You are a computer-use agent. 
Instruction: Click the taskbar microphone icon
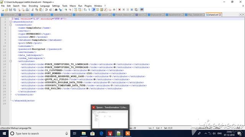point(67,134)
